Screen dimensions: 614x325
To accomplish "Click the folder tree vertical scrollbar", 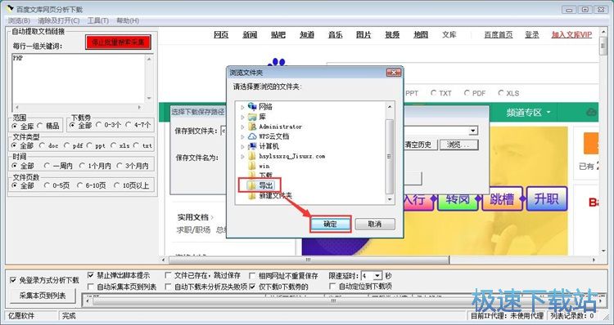I will click(389, 153).
